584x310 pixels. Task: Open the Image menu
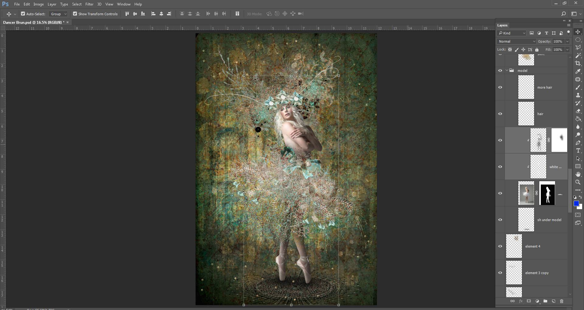coord(38,4)
